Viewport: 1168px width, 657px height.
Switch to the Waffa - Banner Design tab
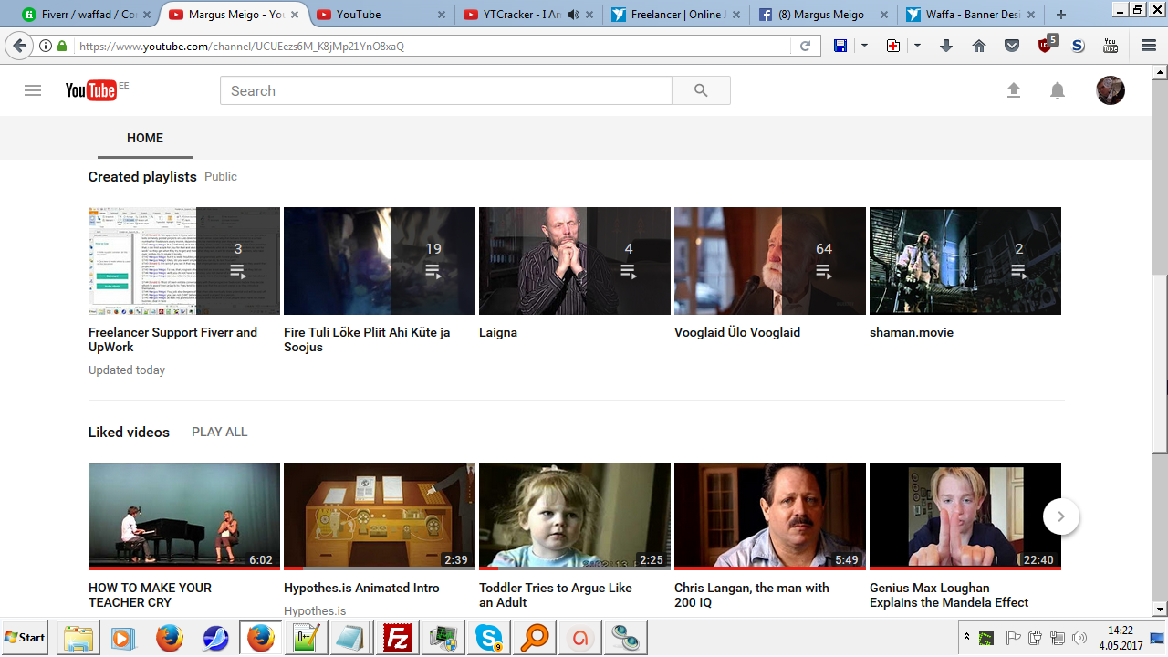point(971,15)
